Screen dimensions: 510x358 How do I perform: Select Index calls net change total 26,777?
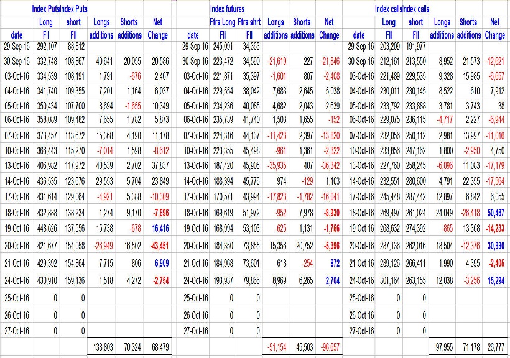coord(494,347)
